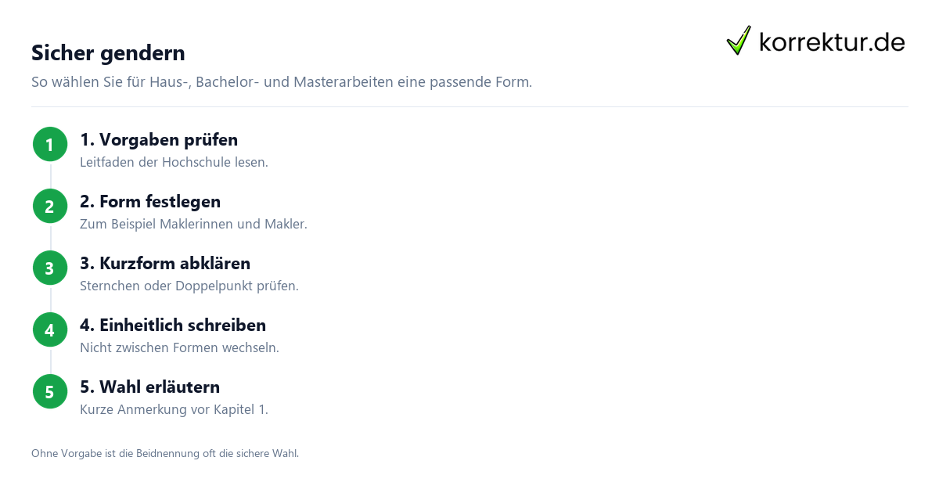Click 'Nicht zwischen Formen wechseln' description
Screen dimensions: 939x493
(179, 348)
